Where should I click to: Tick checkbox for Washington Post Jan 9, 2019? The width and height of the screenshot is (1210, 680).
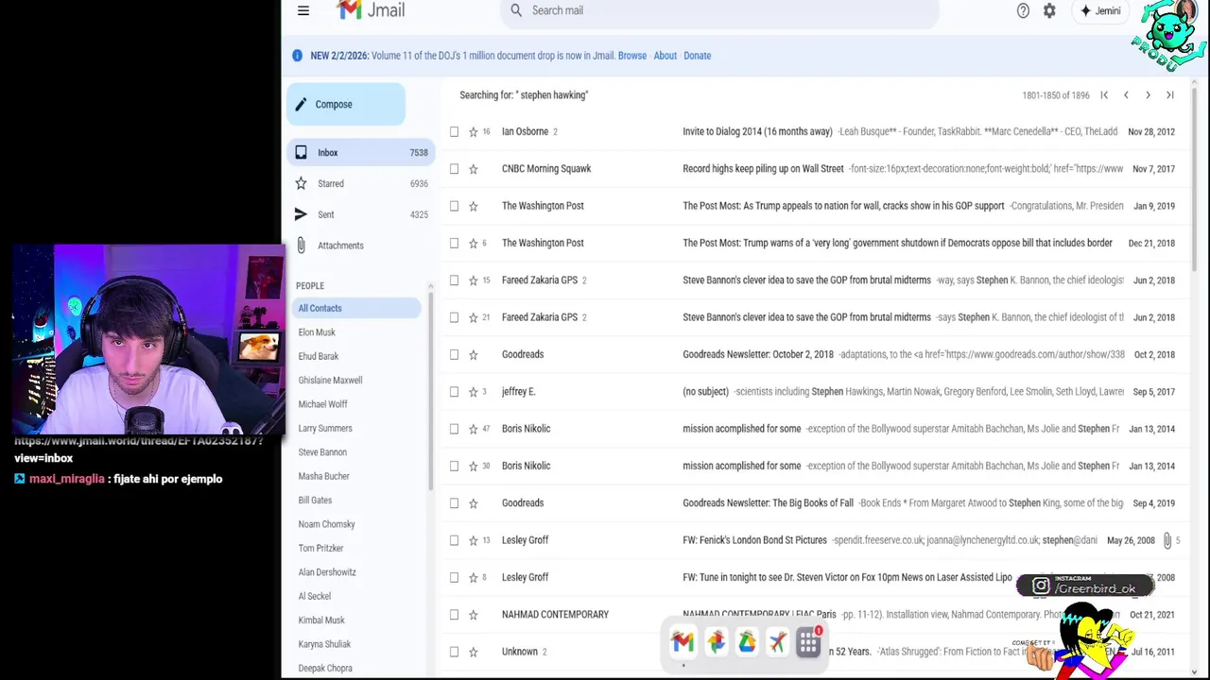click(x=454, y=206)
